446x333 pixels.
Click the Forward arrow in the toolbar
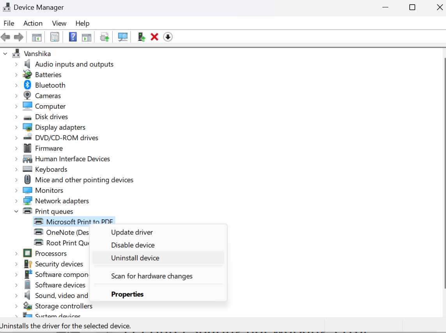coord(18,37)
